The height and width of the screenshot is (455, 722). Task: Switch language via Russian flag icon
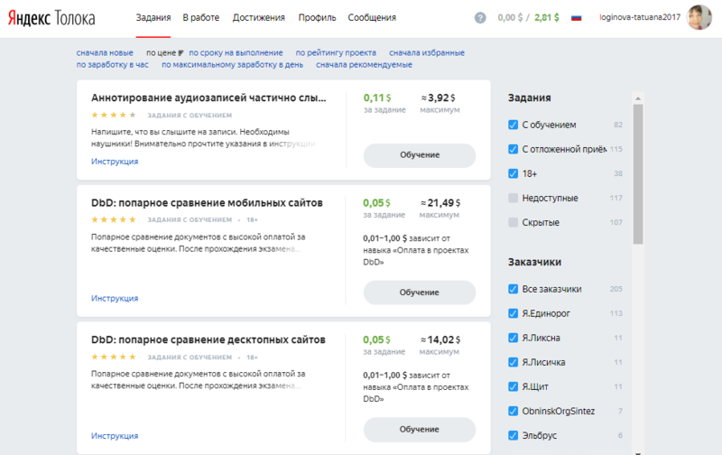[x=576, y=18]
